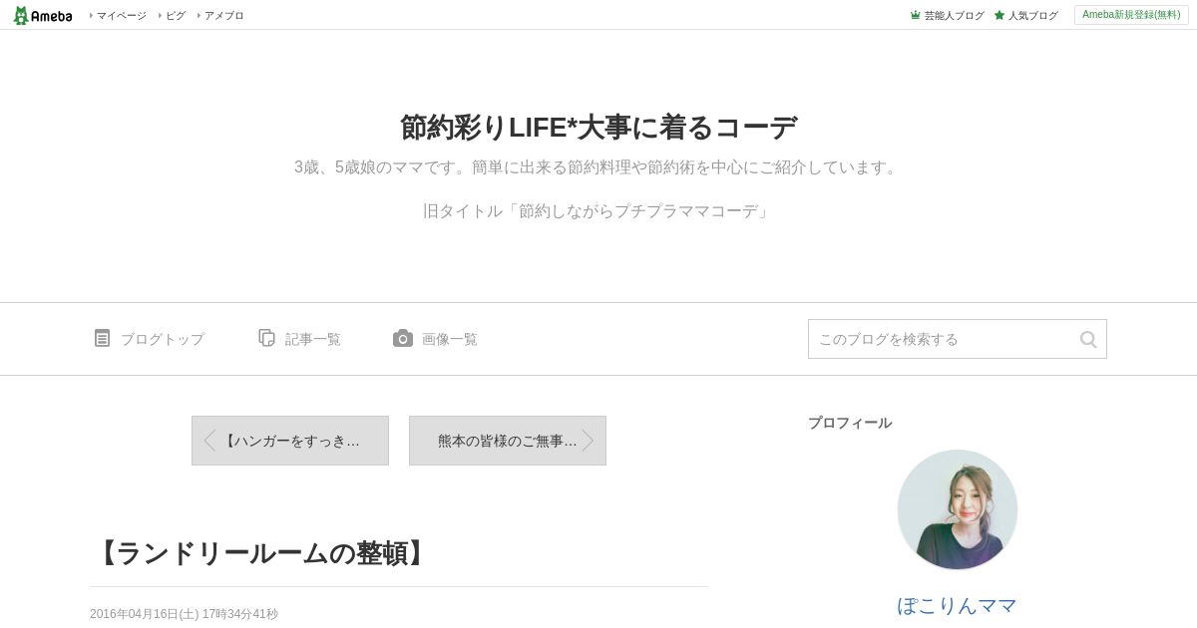This screenshot has width=1197, height=628.
Task: Click the crown icon beside 芸能人ブログ
Action: coord(915,15)
